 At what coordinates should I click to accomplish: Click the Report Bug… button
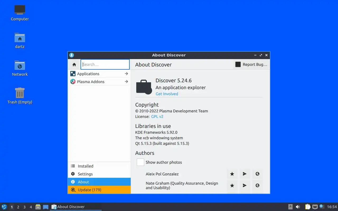(x=251, y=64)
